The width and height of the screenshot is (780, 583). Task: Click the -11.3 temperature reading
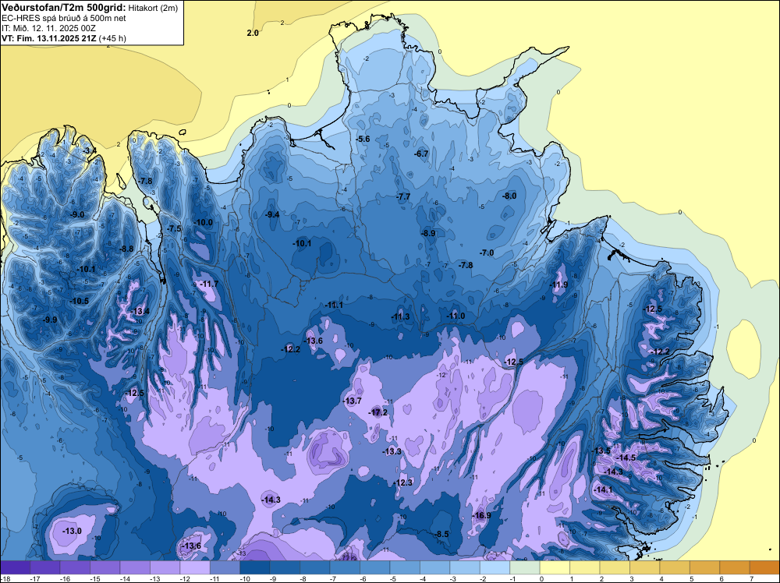pos(400,317)
